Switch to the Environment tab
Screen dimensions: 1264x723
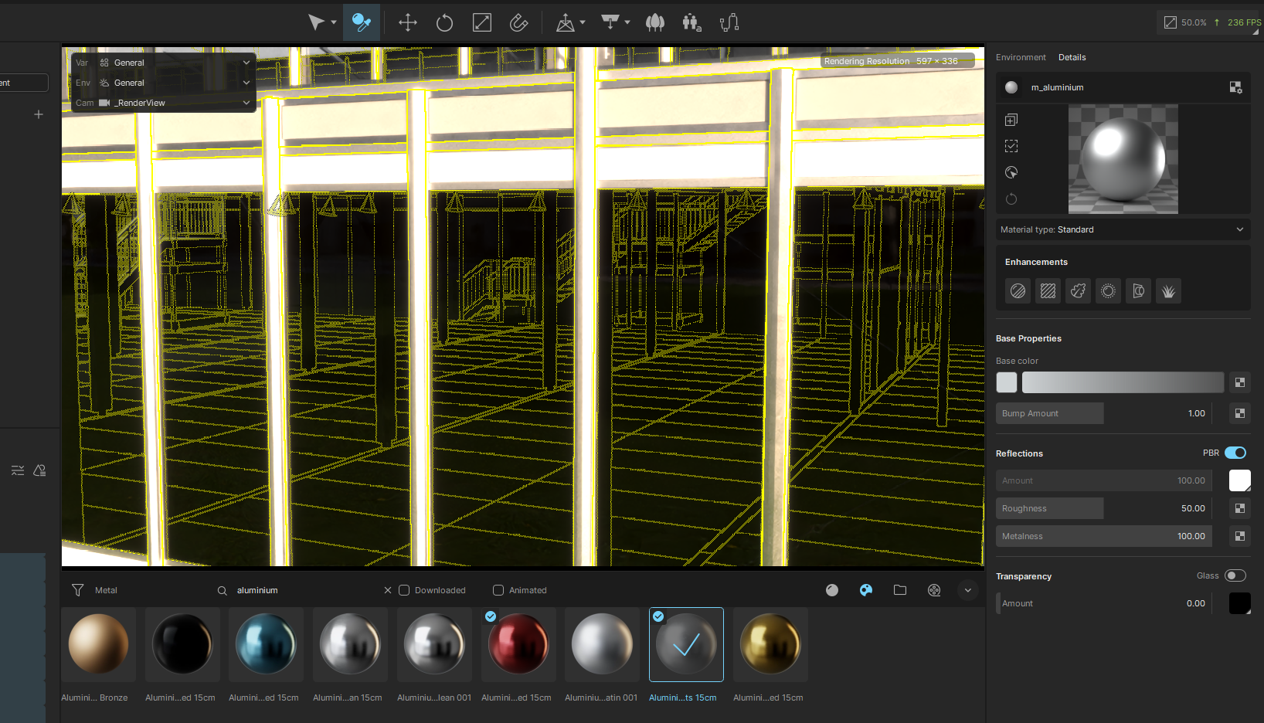coord(1021,57)
